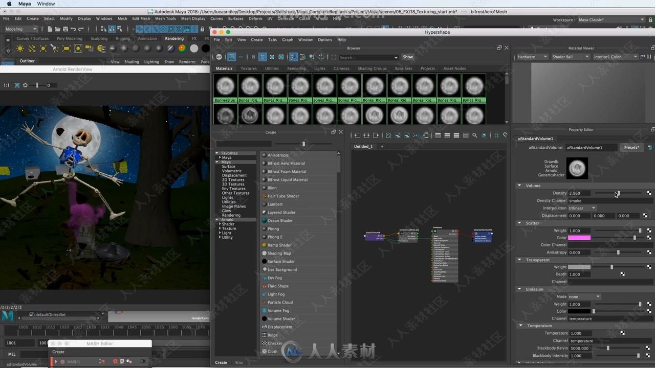Viewport: 655px width, 368px height.
Task: Open the Mesh Tools menu in Maya
Action: (x=165, y=18)
